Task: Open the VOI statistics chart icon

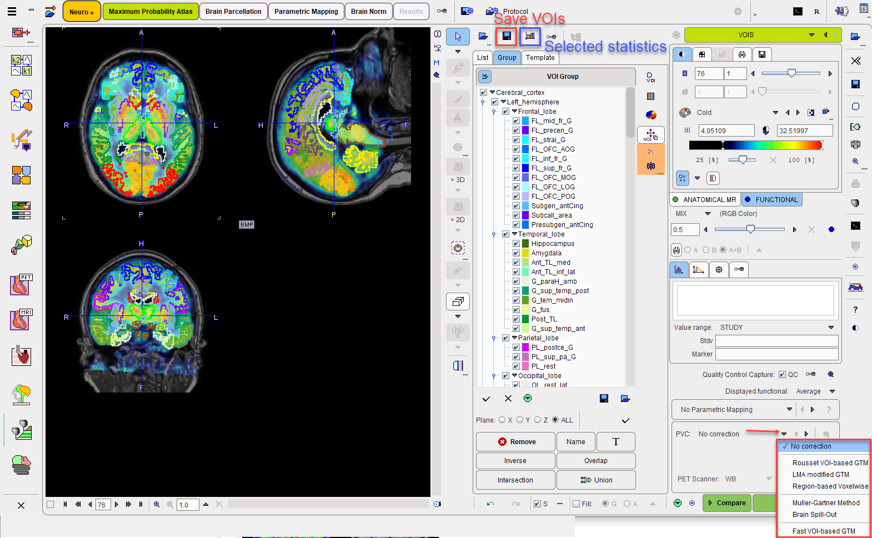Action: pos(530,36)
